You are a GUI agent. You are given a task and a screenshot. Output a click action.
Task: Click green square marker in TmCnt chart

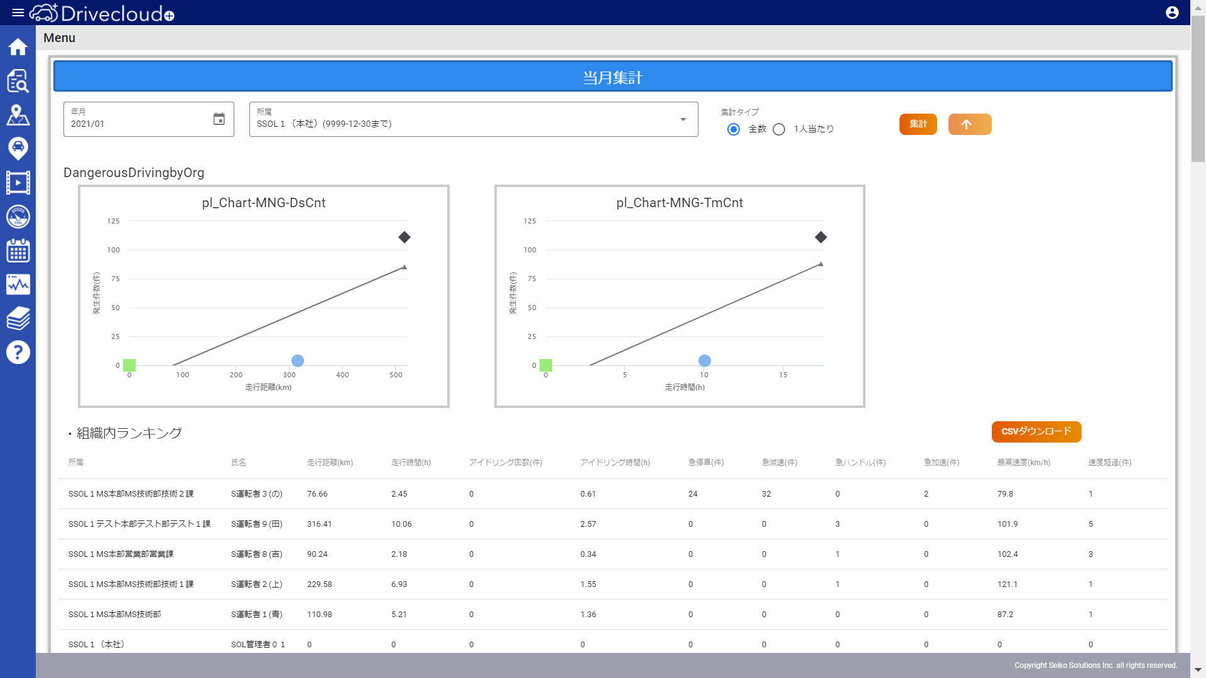tap(546, 365)
